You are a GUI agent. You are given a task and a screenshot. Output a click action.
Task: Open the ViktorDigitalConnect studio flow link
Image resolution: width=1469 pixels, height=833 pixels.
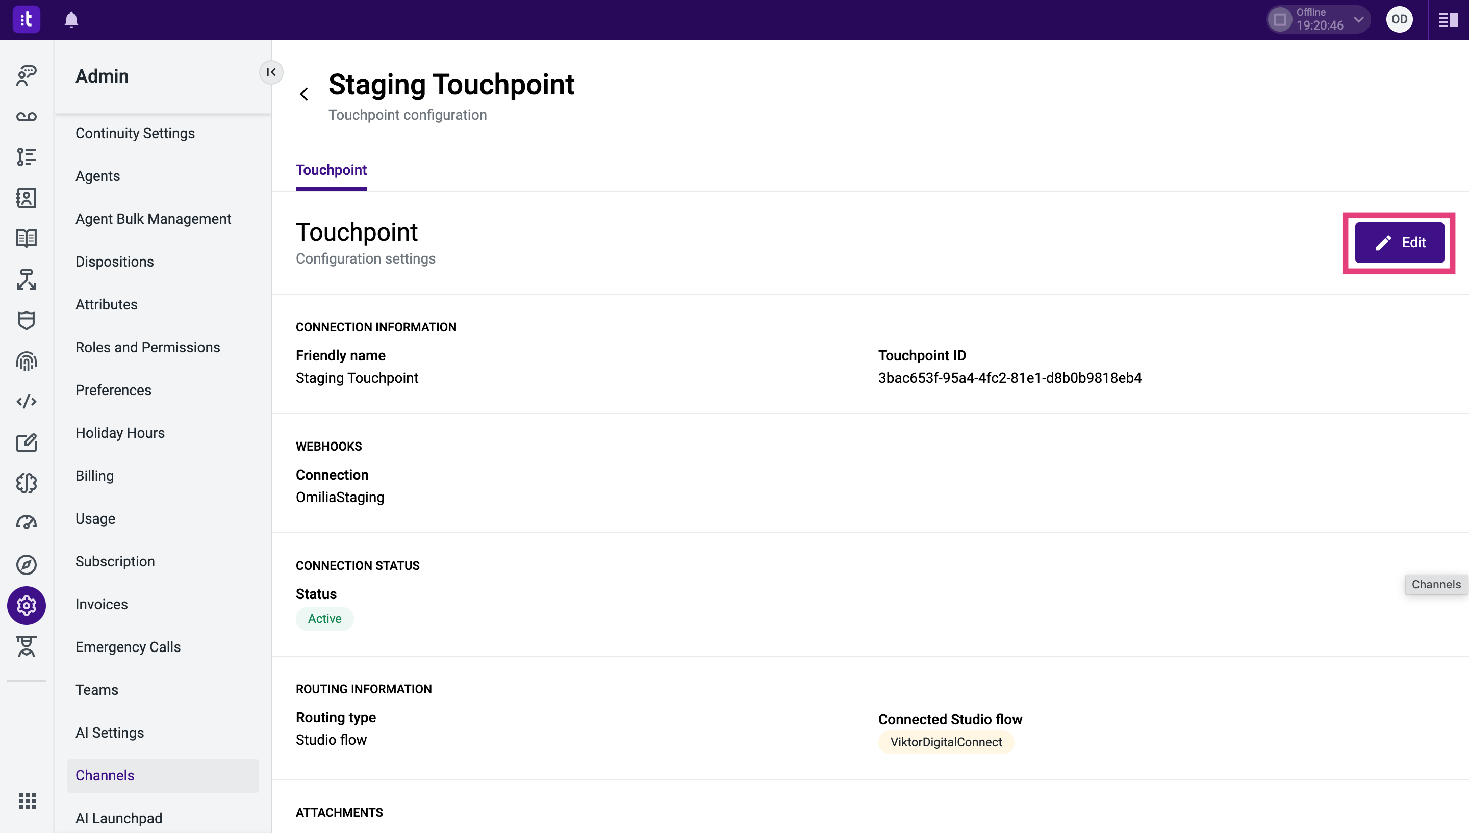pos(945,742)
